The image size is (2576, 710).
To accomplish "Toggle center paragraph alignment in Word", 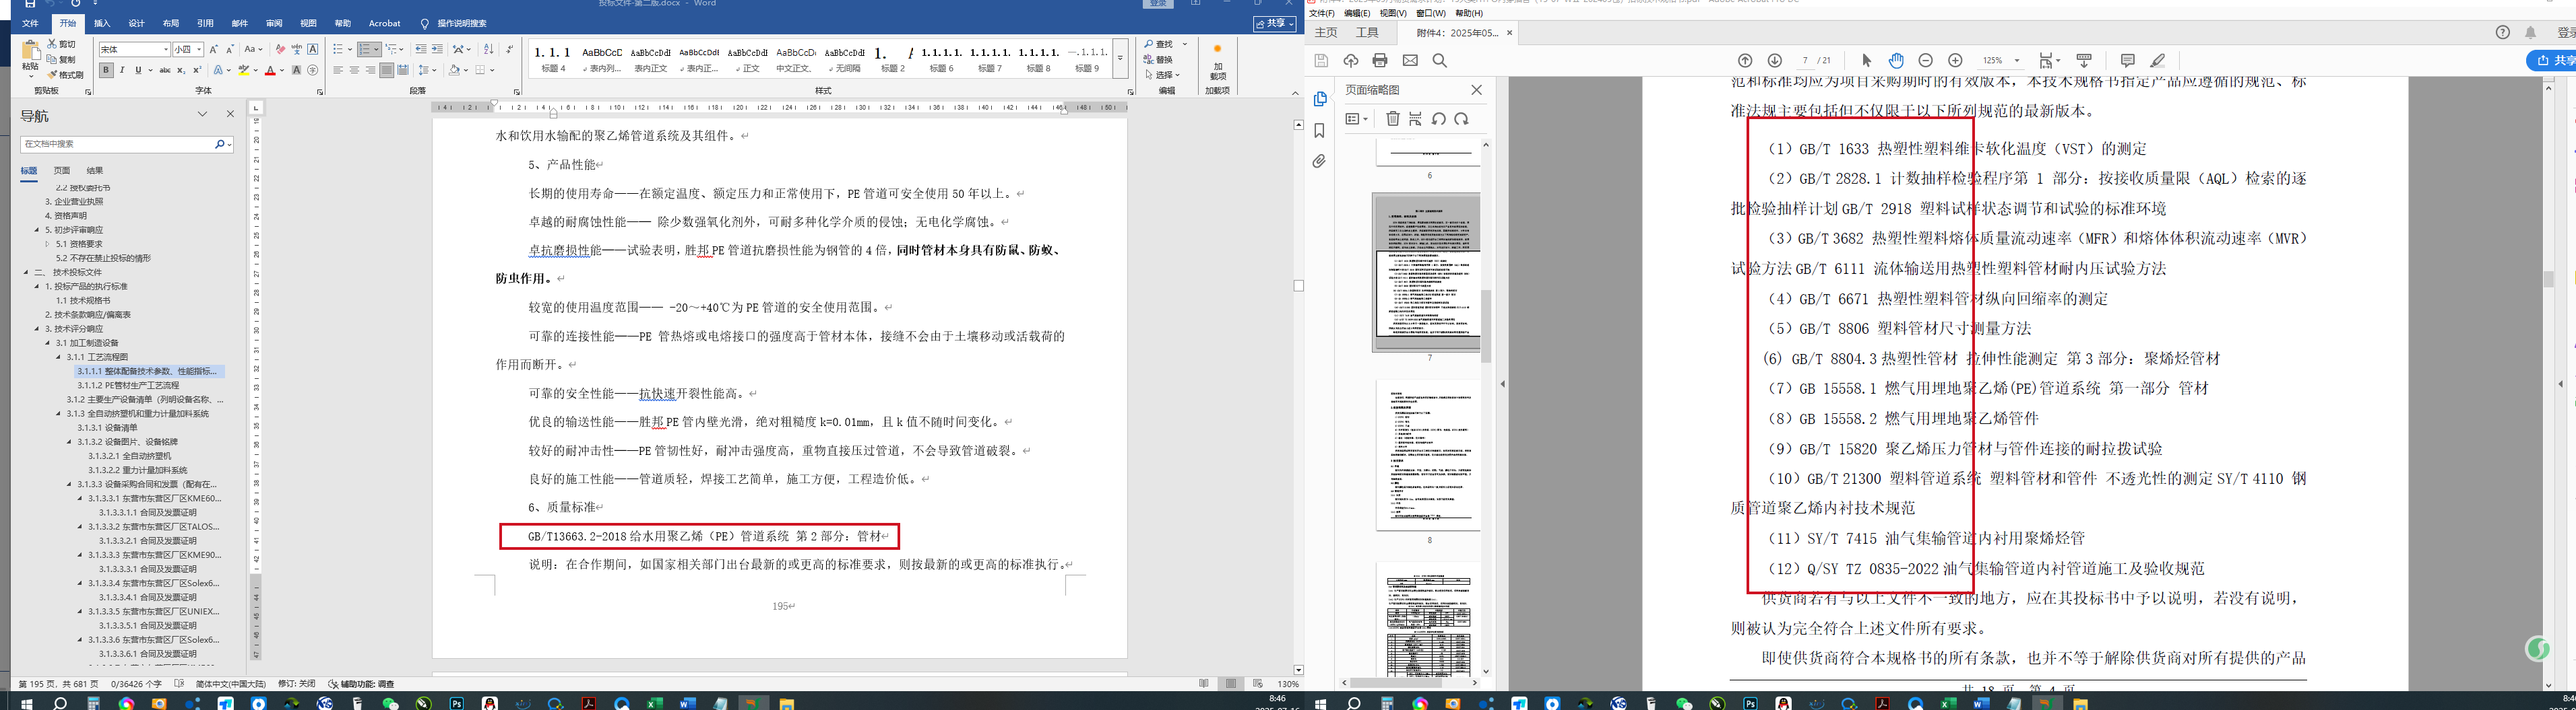I will (354, 70).
